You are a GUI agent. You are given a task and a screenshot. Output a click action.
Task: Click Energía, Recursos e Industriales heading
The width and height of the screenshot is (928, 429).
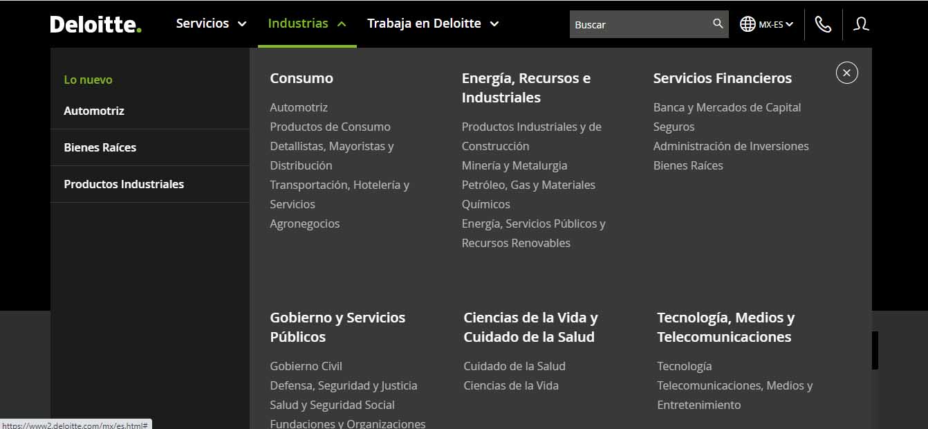tap(526, 88)
